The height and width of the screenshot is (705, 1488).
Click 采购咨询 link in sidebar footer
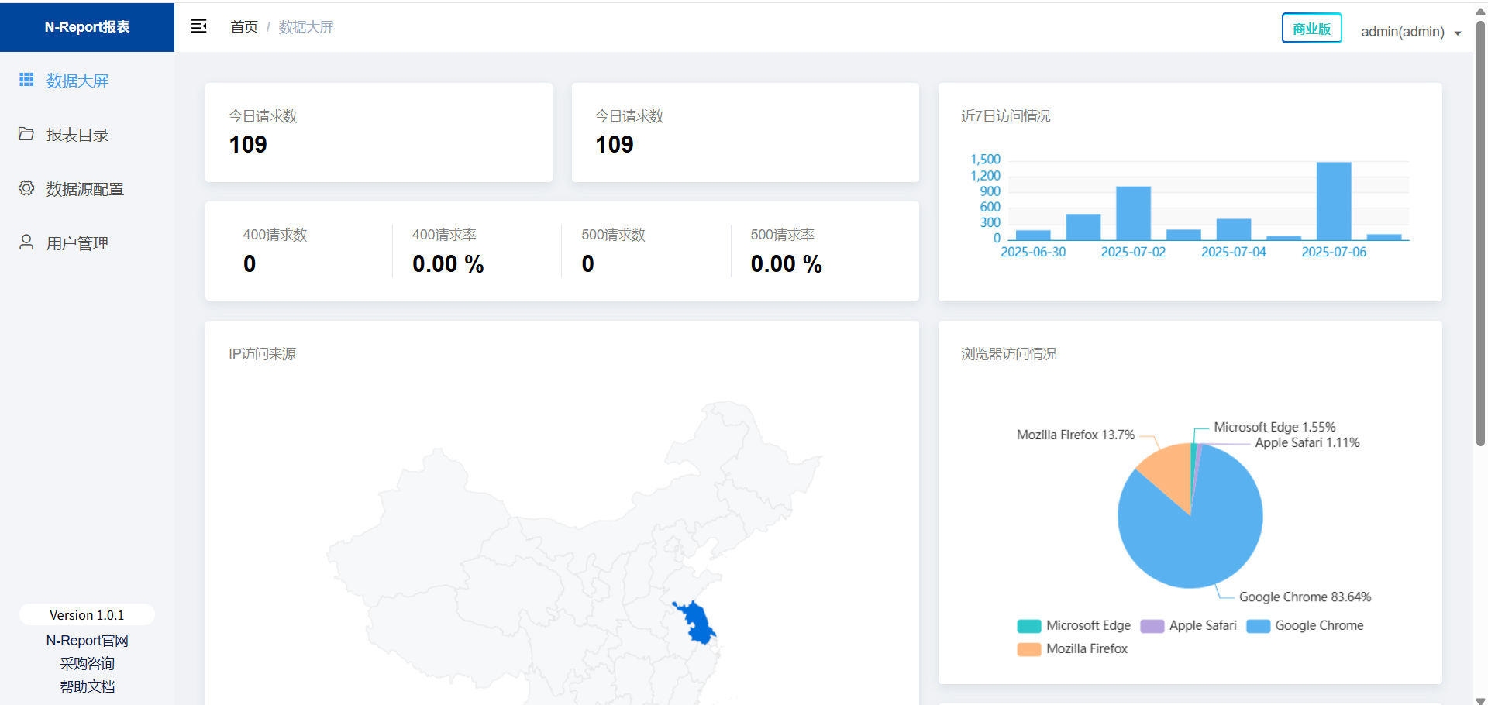click(87, 664)
